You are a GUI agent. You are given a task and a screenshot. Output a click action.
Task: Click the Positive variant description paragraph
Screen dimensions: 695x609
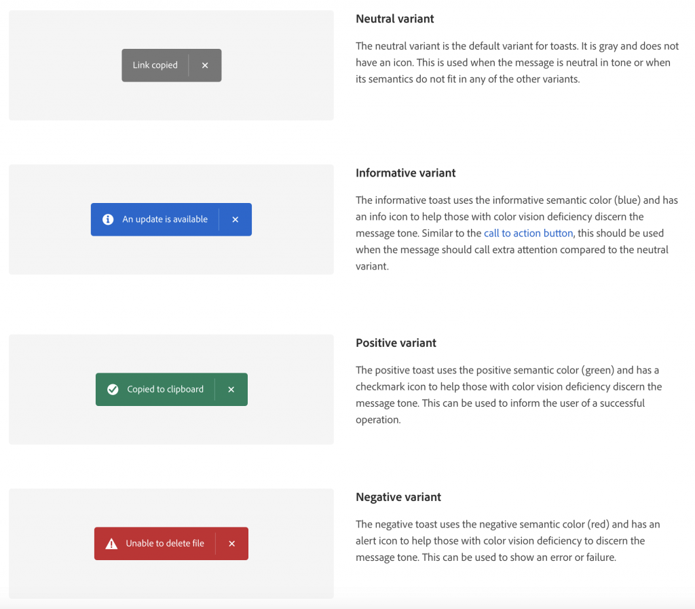point(508,395)
